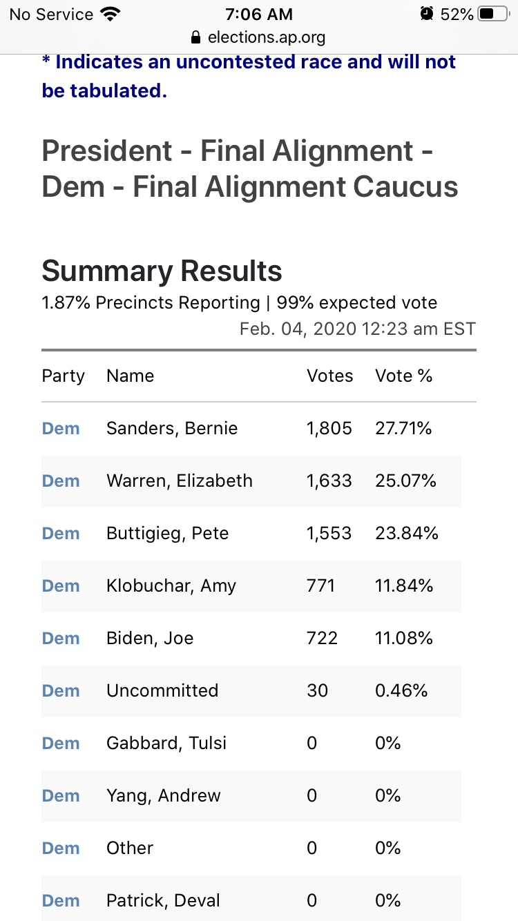Tap the 7:06 AM clock in status bar

(x=259, y=14)
